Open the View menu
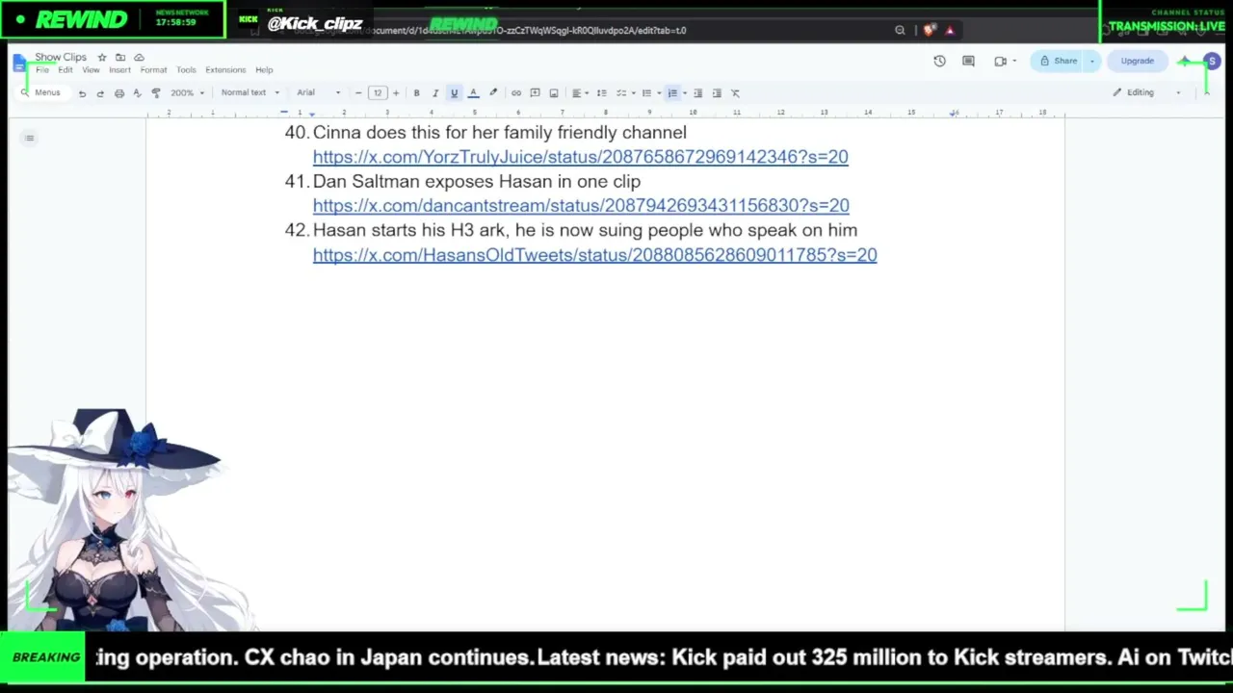1233x693 pixels. [x=91, y=70]
